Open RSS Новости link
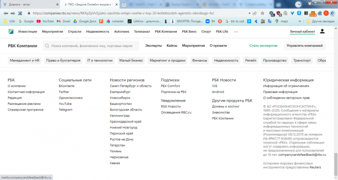338x180 pixels. click(170, 106)
